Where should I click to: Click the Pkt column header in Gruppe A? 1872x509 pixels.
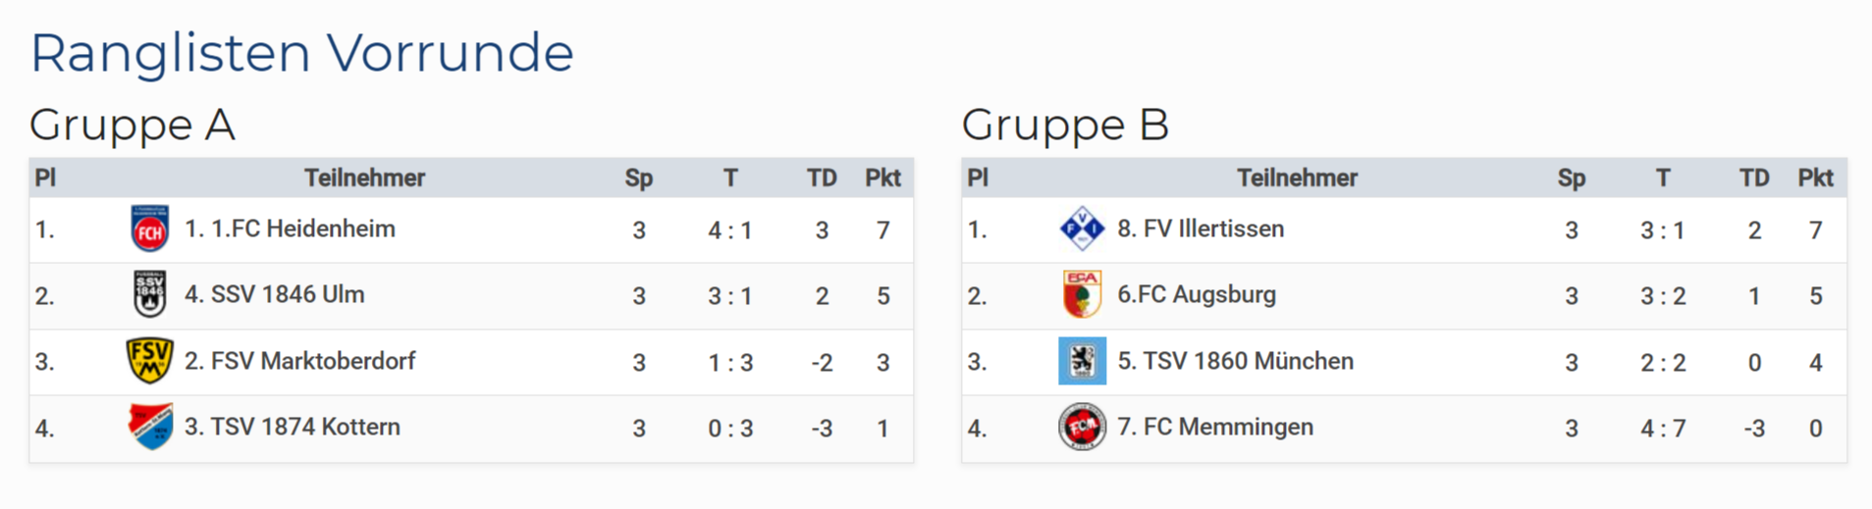(883, 178)
